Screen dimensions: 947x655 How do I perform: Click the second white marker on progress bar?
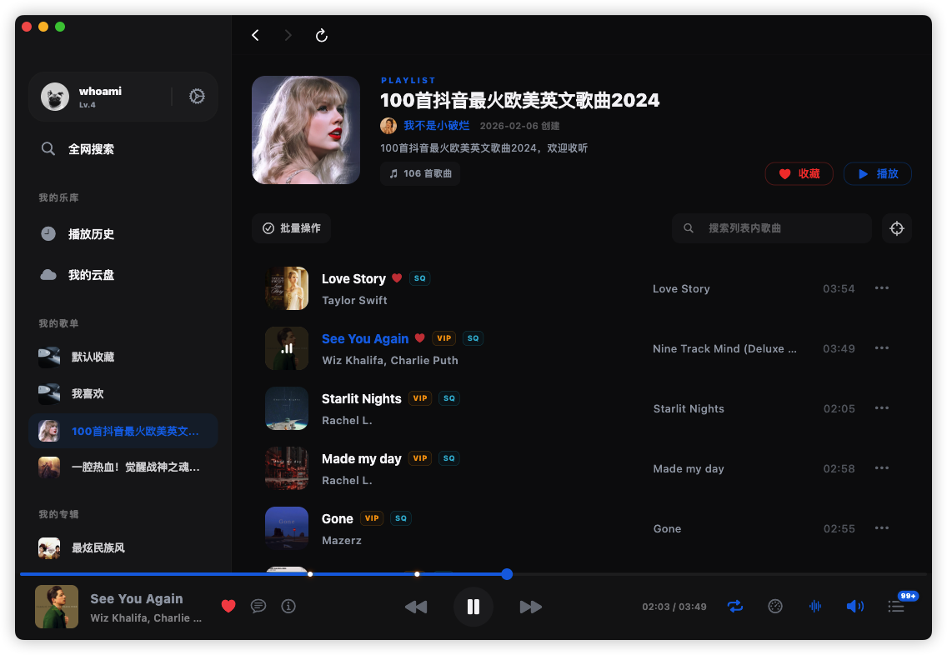tap(417, 574)
